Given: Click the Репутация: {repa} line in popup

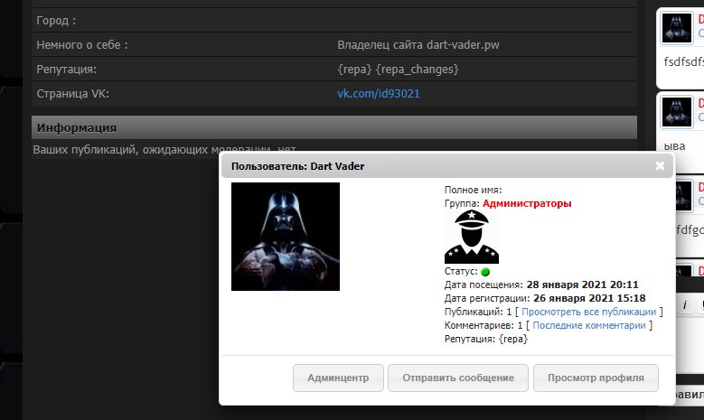Looking at the screenshot, I should [486, 339].
